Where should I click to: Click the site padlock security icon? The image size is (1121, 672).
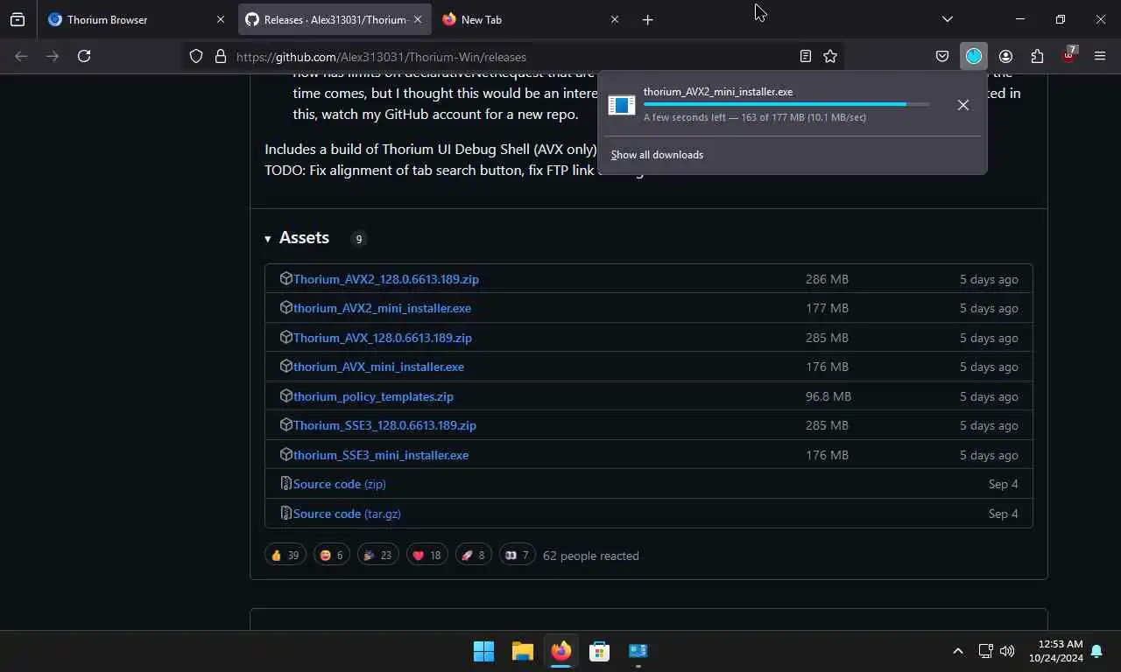(x=220, y=56)
